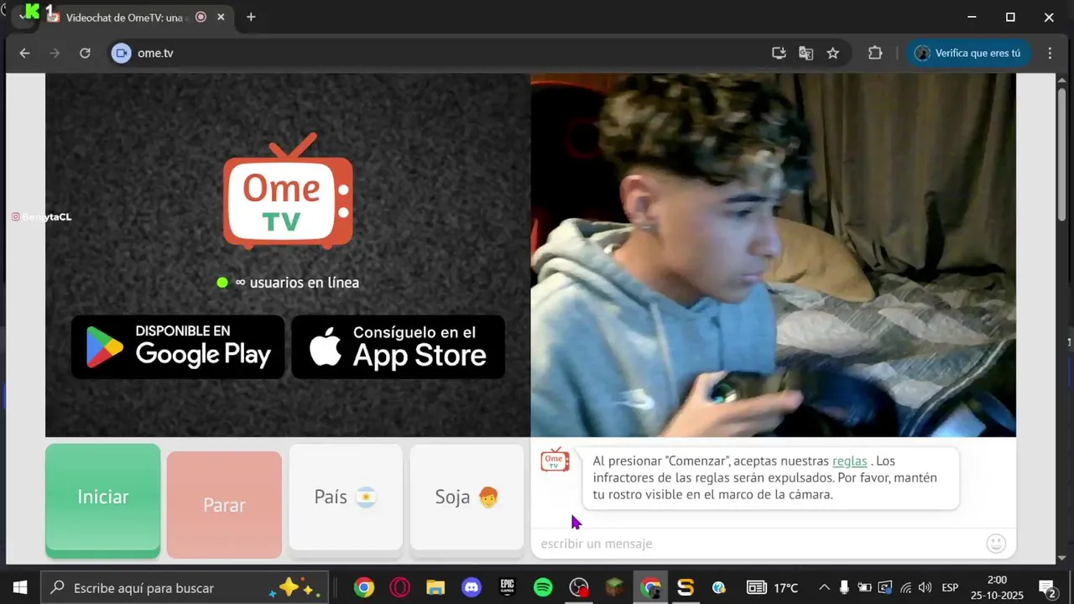Click the green Iniciar button
This screenshot has width=1074, height=604.
pyautogui.click(x=102, y=500)
